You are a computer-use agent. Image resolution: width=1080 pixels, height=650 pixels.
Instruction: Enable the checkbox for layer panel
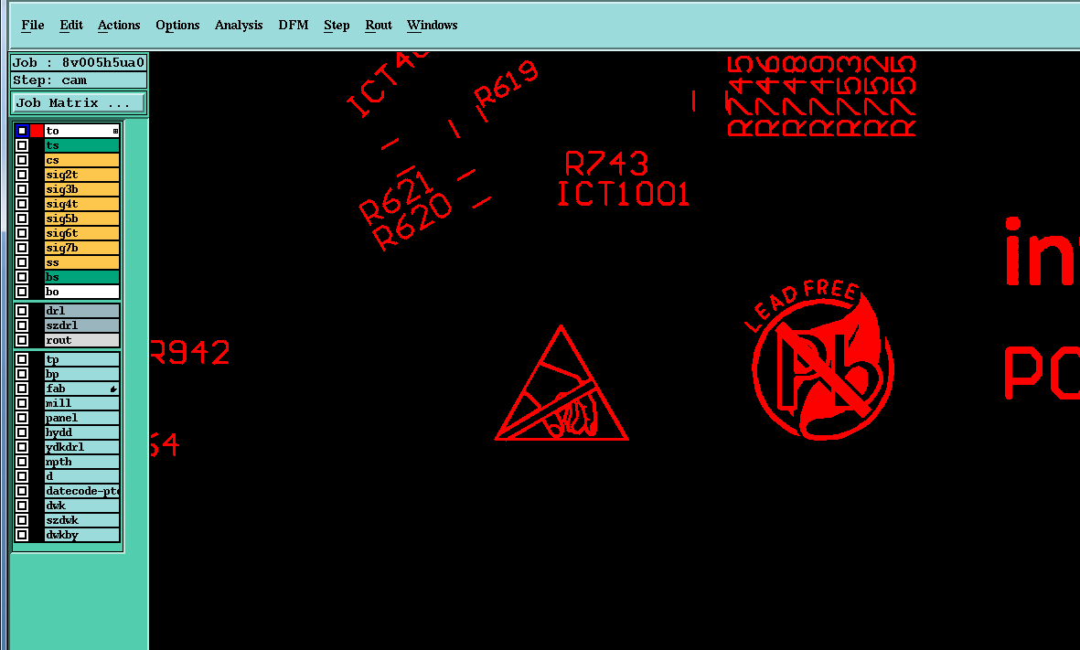point(22,418)
